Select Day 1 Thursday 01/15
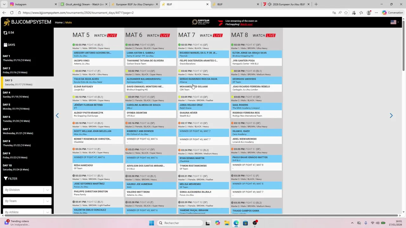The image size is (406, 228). (x=27, y=58)
